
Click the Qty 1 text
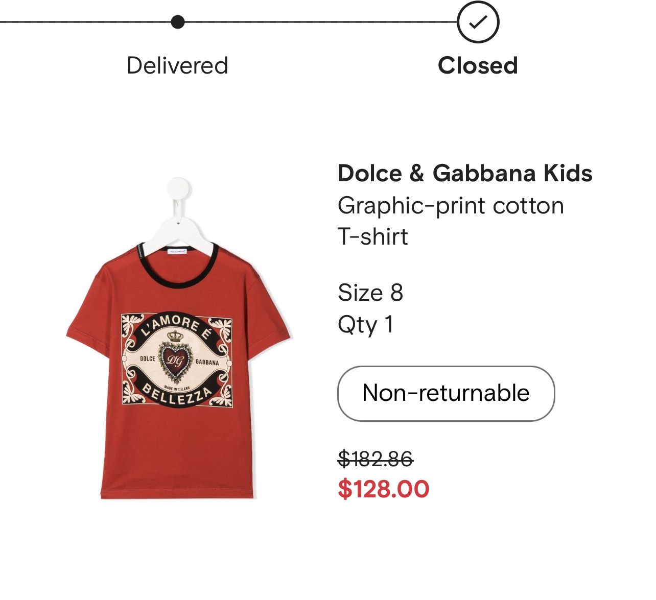(x=365, y=325)
